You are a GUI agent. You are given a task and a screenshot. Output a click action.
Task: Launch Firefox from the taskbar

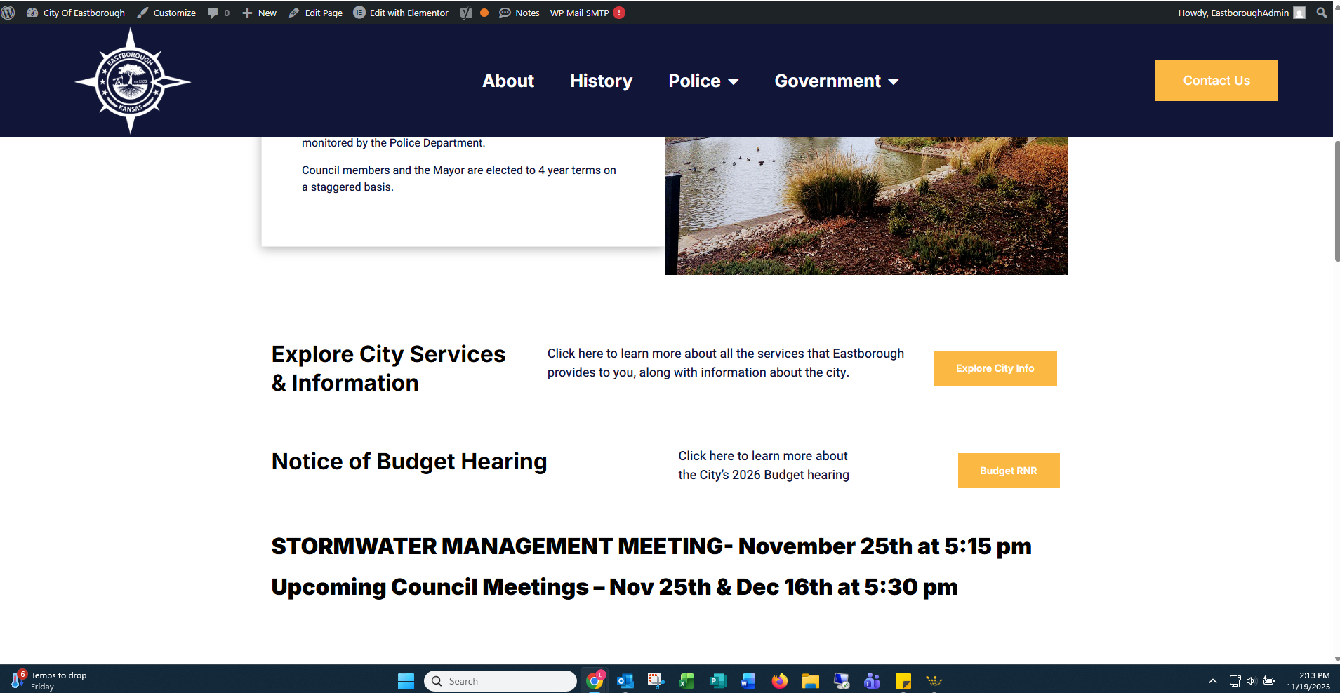(779, 681)
